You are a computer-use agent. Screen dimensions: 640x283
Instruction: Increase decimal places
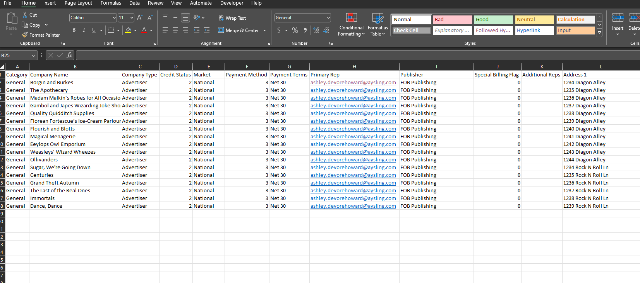(x=316, y=30)
